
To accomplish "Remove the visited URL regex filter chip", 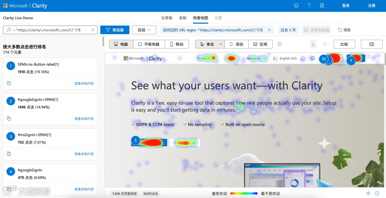I will 269,30.
